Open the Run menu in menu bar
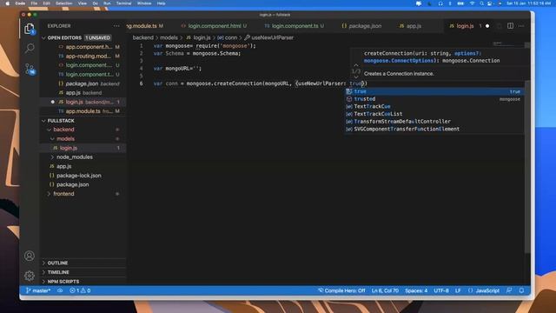The width and height of the screenshot is (556, 313). coord(107,3)
